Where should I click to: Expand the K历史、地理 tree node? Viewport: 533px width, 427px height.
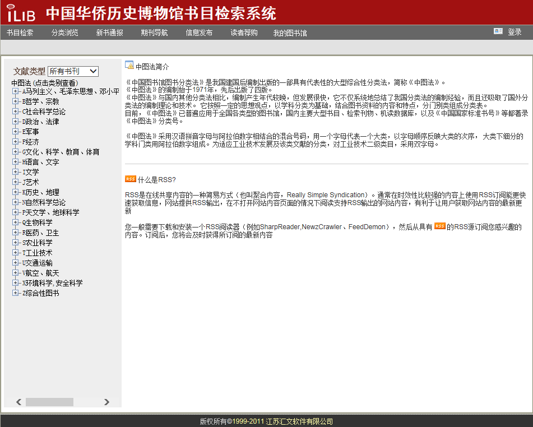(16, 192)
